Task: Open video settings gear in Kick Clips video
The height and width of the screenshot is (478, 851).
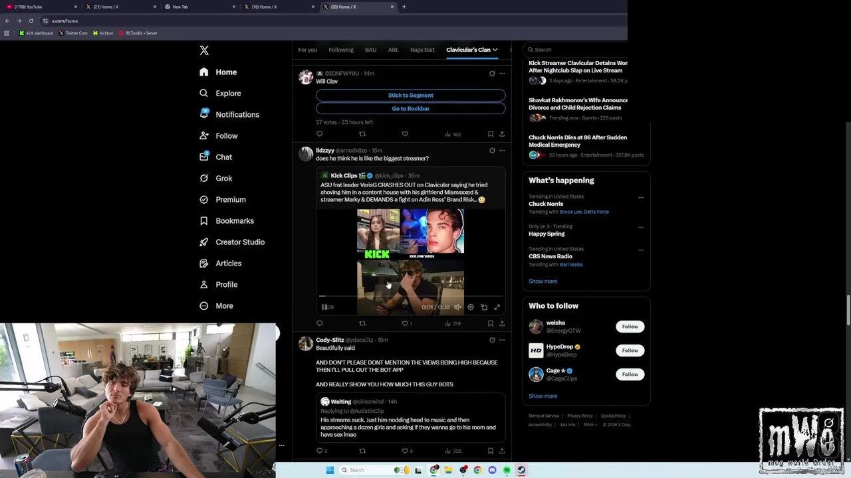Action: pyautogui.click(x=471, y=307)
